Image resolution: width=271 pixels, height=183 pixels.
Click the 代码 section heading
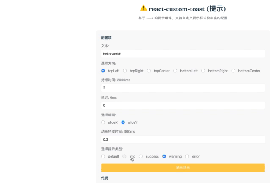105,178
